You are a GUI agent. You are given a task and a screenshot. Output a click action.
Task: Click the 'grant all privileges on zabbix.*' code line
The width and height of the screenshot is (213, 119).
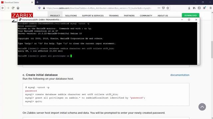(85, 98)
